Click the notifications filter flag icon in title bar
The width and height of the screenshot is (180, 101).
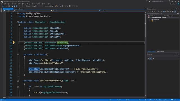[x=147, y=1]
